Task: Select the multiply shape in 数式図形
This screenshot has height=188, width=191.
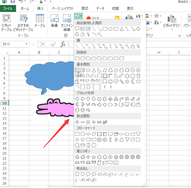Action: pos(88,122)
